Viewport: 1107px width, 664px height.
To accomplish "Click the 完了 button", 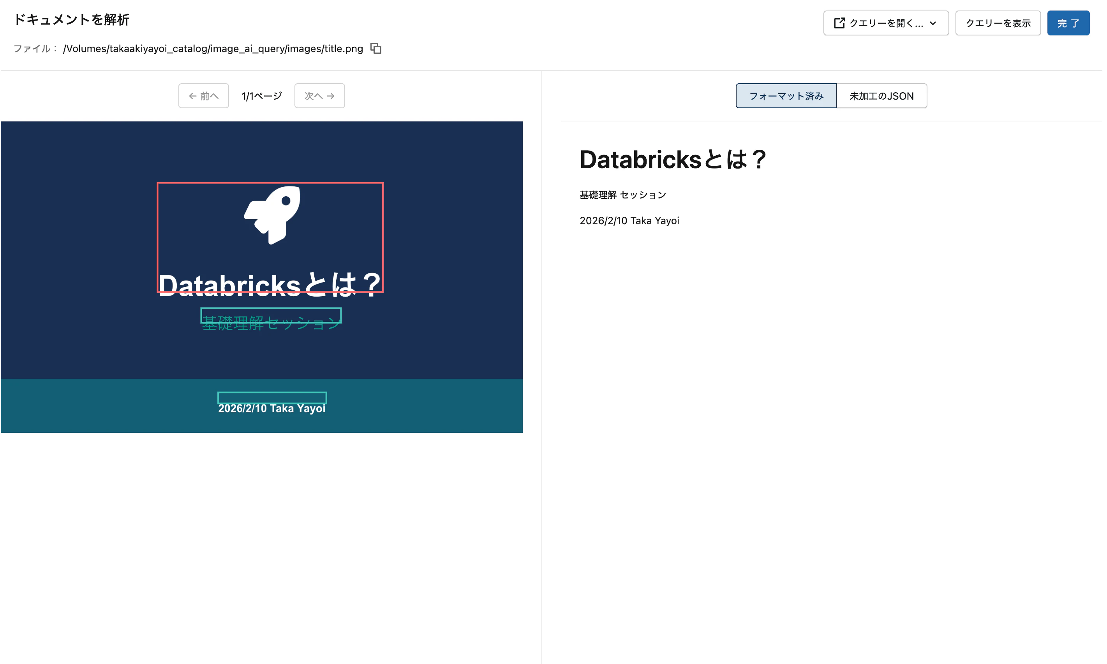I will [x=1068, y=23].
